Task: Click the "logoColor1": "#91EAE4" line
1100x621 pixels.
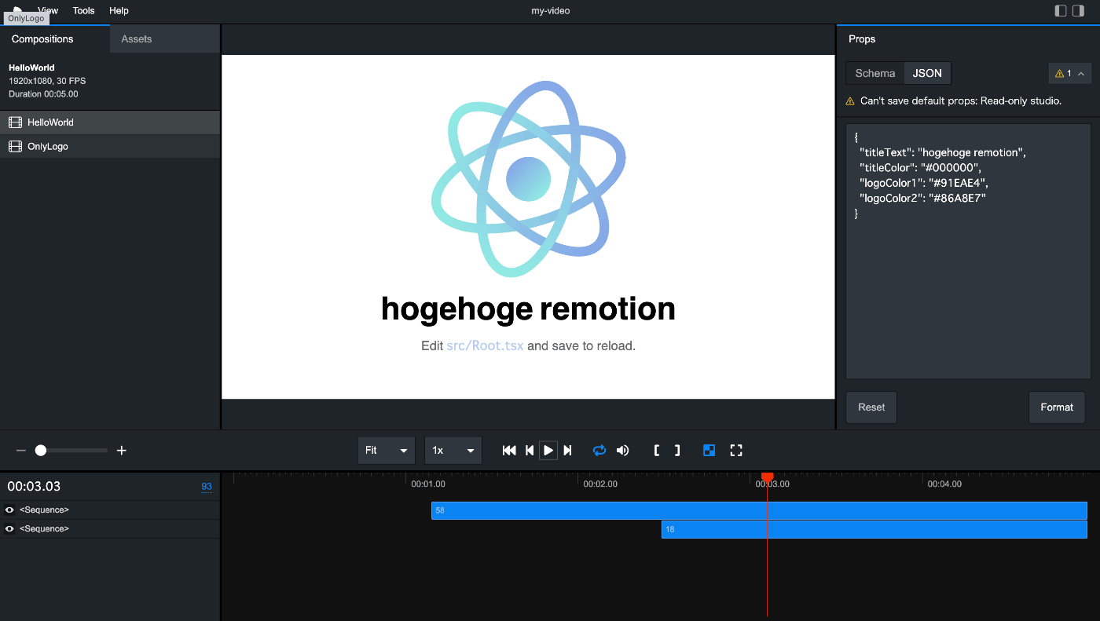Action: coord(926,183)
